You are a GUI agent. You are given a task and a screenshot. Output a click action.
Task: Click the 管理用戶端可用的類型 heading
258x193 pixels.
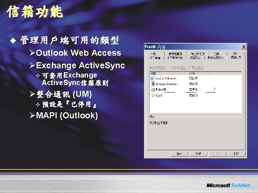[x=70, y=40]
